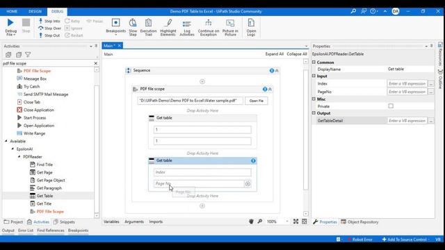Click the PDF file path field
The image size is (445, 250).
tap(190, 101)
